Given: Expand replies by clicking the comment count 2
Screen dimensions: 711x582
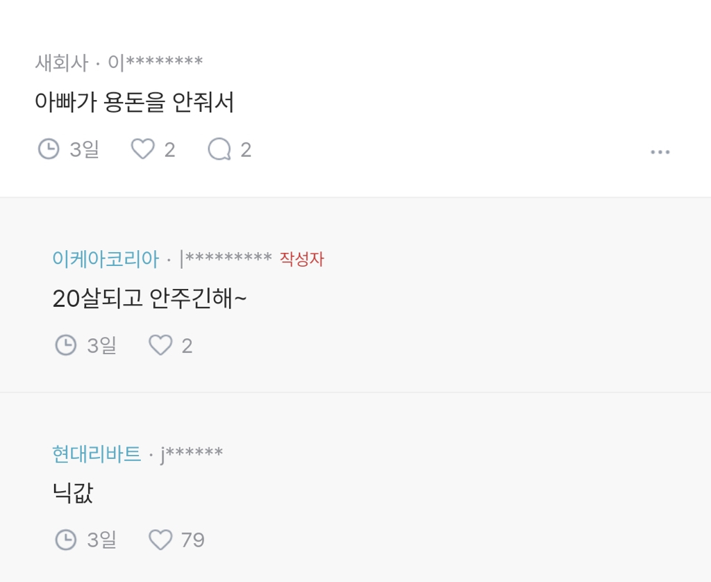Looking at the screenshot, I should pyautogui.click(x=245, y=149).
